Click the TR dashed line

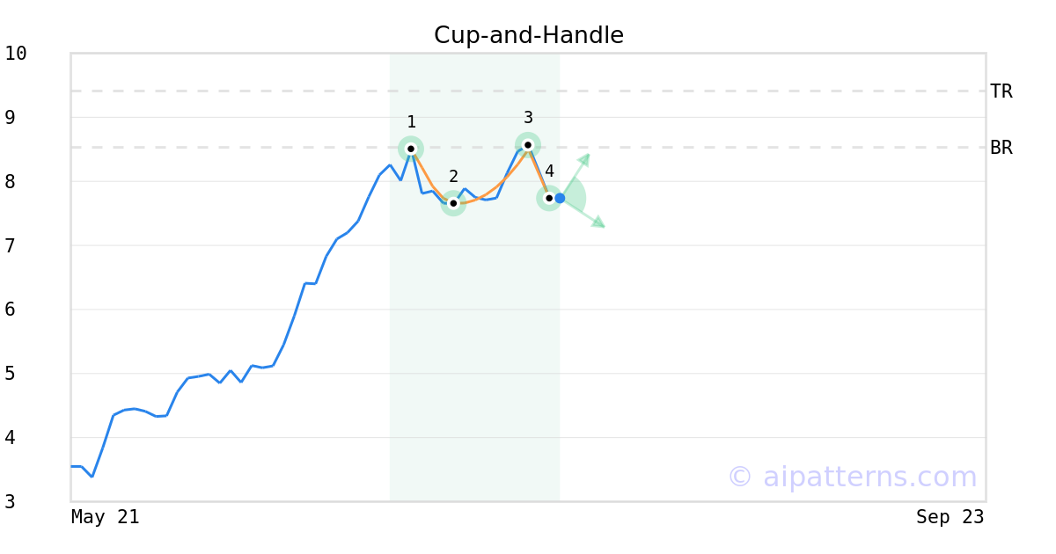(528, 91)
